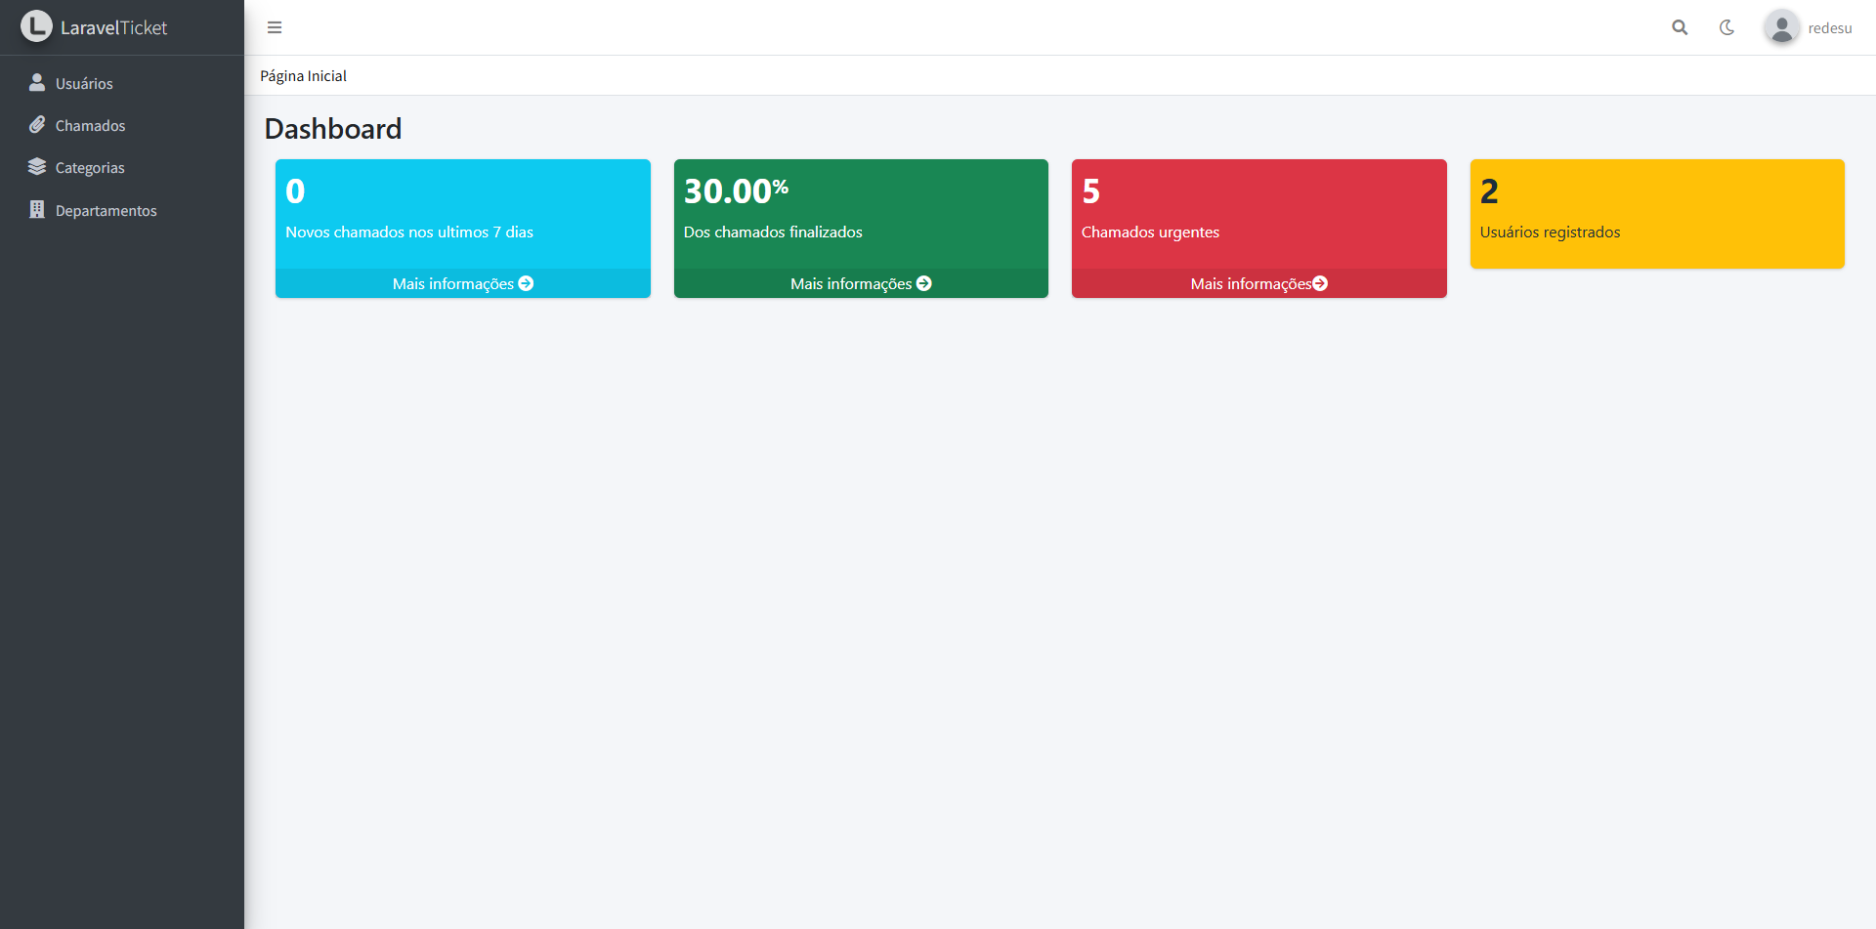Click the Página Inicial breadcrumb

[x=303, y=76]
